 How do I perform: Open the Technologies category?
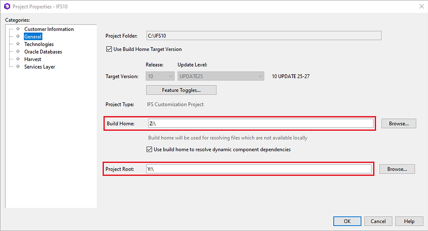pyautogui.click(x=39, y=44)
